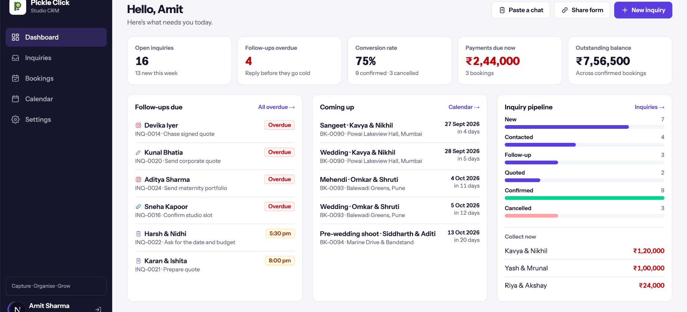This screenshot has height=312, width=687.
Task: Open the Calendar sidebar item
Action: click(56, 99)
